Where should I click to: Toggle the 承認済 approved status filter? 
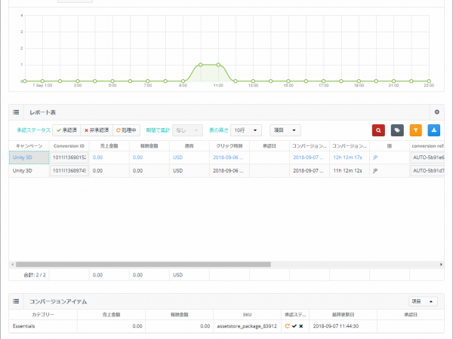coord(66,130)
